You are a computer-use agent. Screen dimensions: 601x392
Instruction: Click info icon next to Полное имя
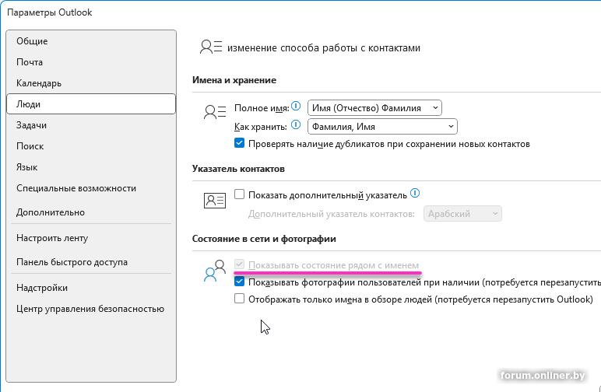[296, 107]
